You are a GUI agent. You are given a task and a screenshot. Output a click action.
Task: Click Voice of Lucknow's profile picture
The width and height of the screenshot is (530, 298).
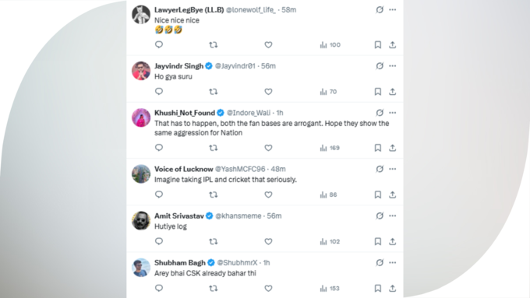tap(141, 174)
